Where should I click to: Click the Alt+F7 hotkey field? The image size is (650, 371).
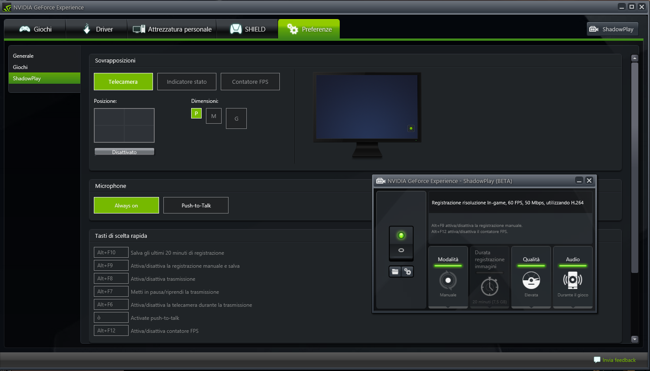pos(111,292)
